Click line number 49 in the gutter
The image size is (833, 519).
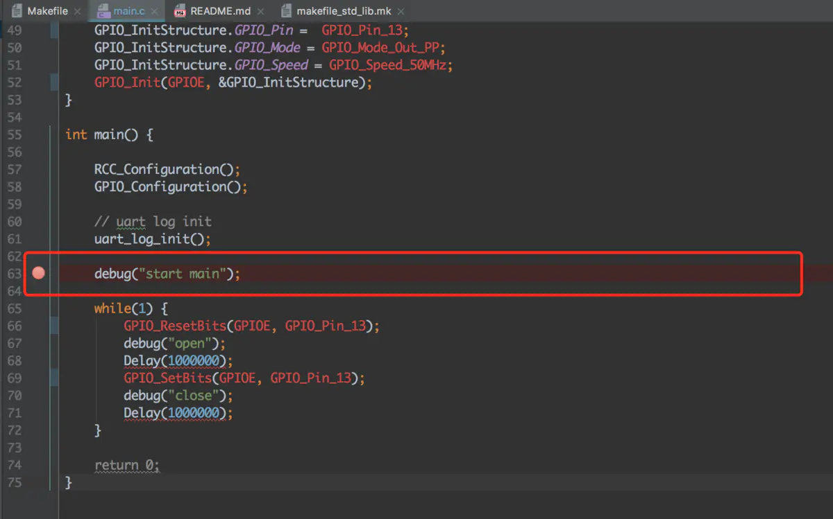tap(14, 30)
